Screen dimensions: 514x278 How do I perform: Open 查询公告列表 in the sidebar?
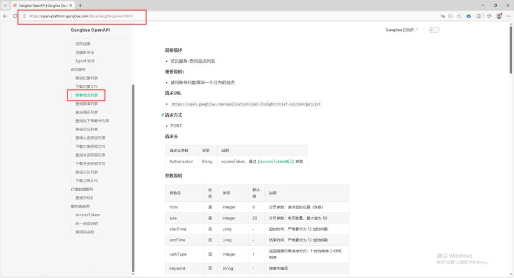[x=86, y=172]
